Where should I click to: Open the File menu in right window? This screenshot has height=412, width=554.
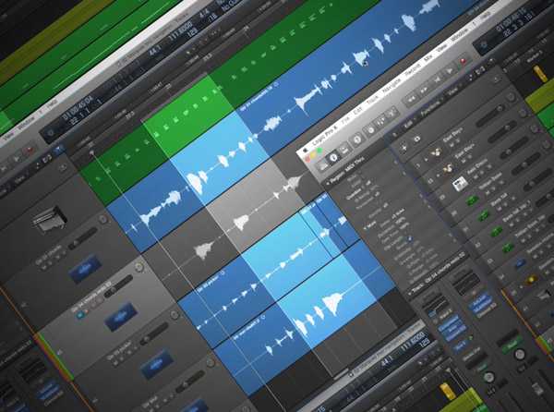(x=346, y=119)
